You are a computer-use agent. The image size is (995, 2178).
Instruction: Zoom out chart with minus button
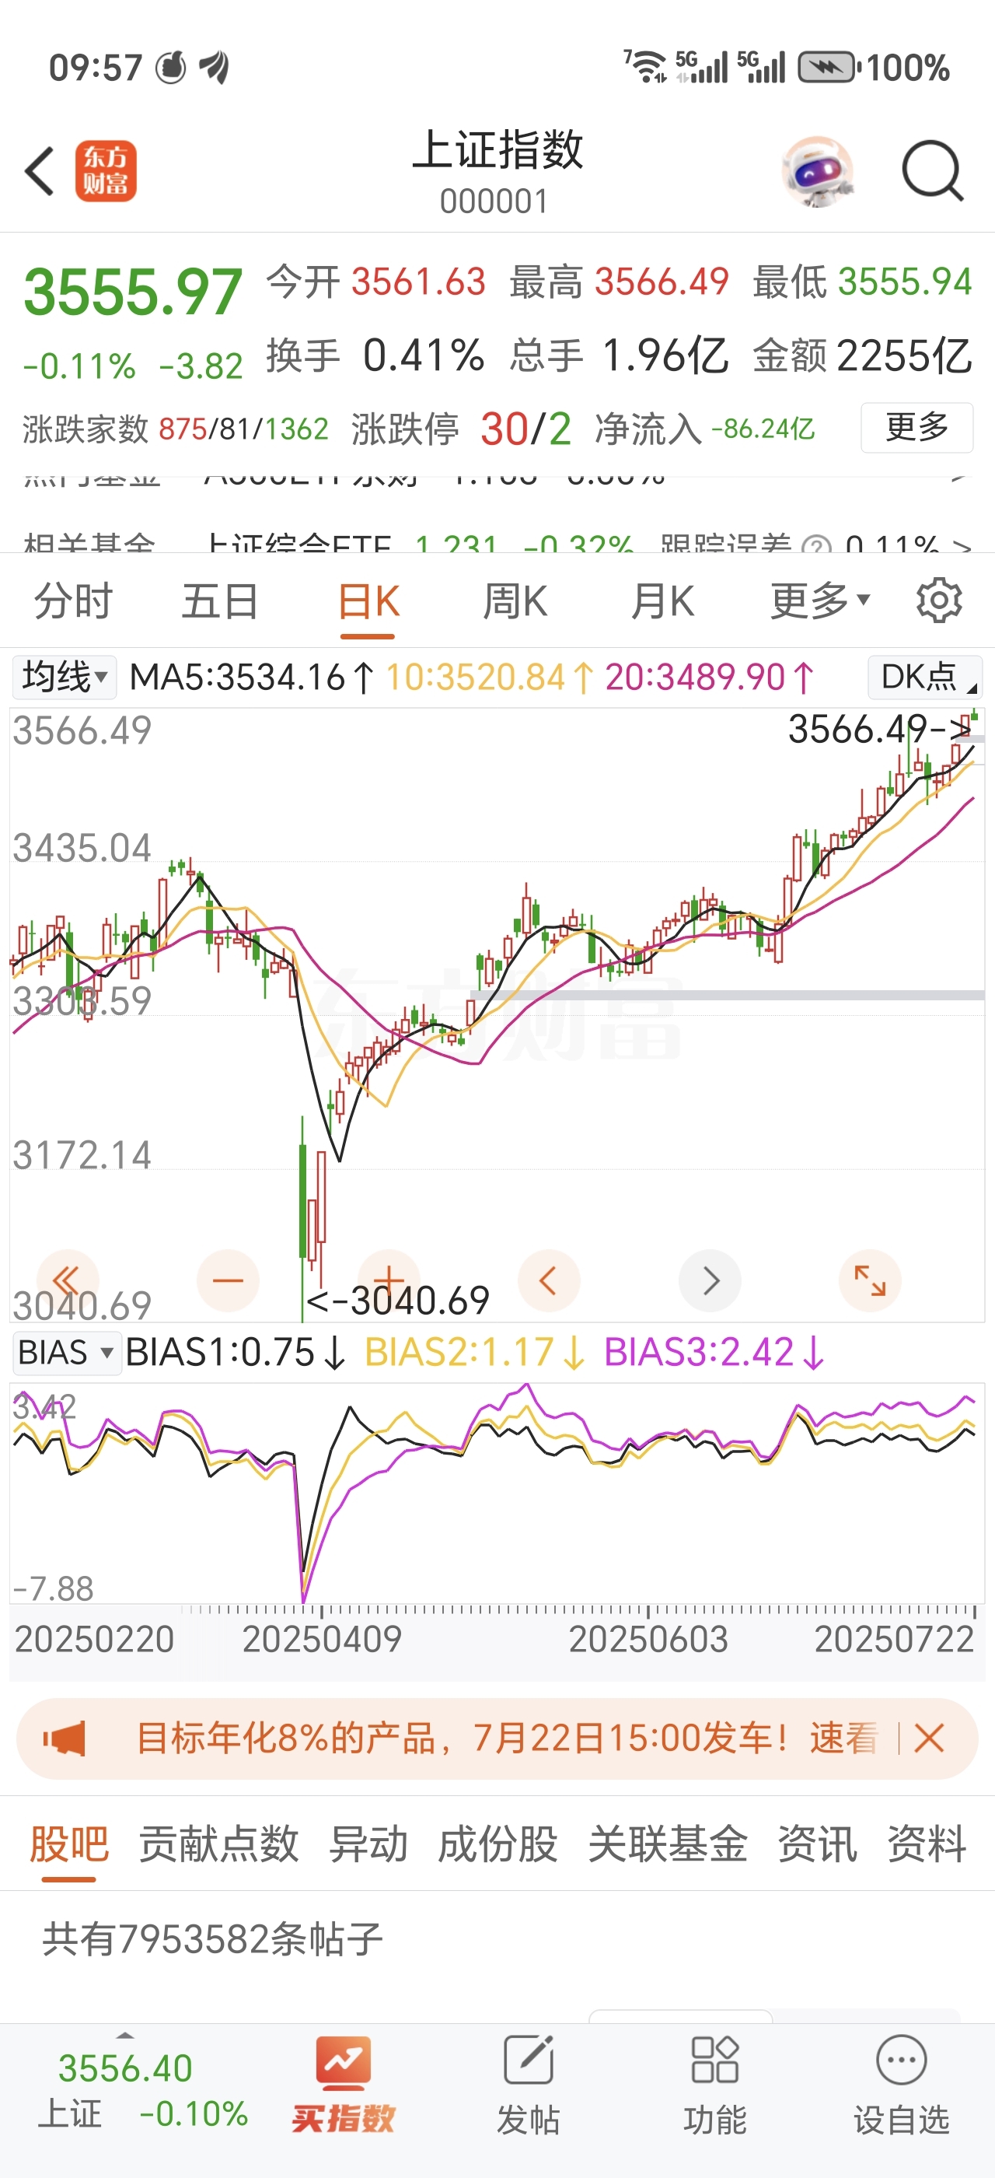tap(228, 1281)
